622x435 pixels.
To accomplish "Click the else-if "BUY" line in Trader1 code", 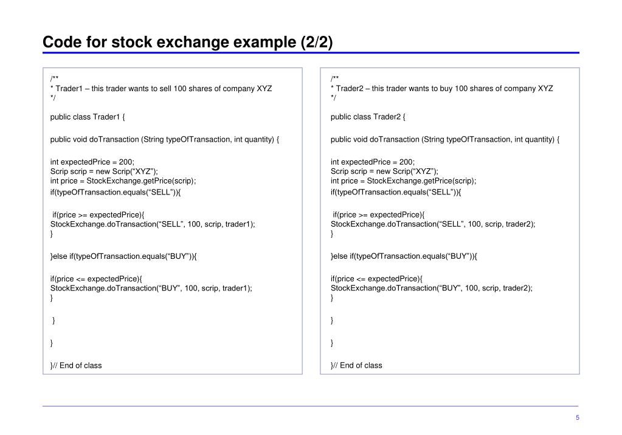I will (124, 256).
